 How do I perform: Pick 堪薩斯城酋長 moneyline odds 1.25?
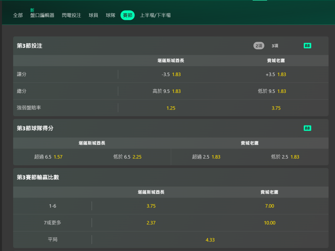[x=171, y=108]
